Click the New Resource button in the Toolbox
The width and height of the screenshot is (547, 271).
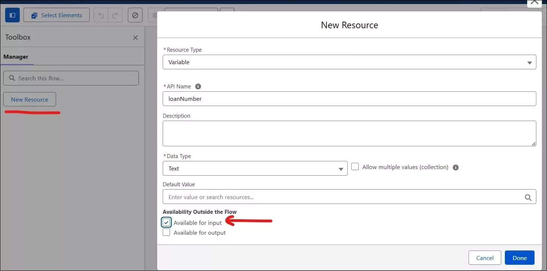[30, 99]
